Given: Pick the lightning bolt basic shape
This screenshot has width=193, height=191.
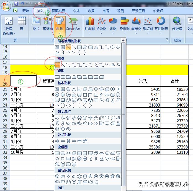Looking at the screenshot, I should pos(102,100).
